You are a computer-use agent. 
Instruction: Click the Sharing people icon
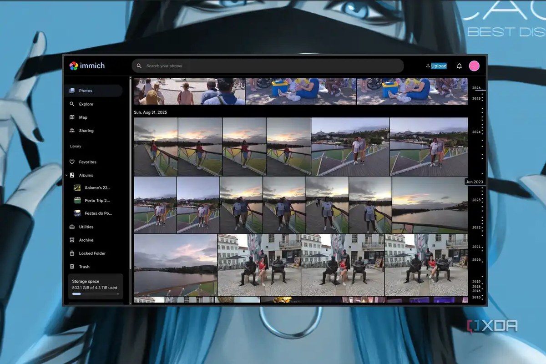[72, 131]
